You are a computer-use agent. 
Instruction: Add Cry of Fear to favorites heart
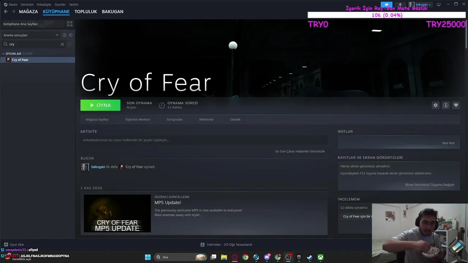pyautogui.click(x=456, y=105)
